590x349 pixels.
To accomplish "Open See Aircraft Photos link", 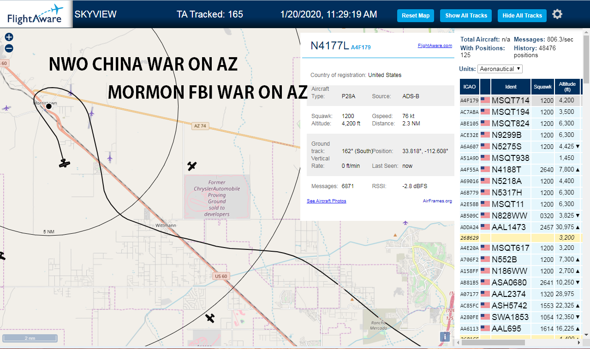I will tap(326, 201).
